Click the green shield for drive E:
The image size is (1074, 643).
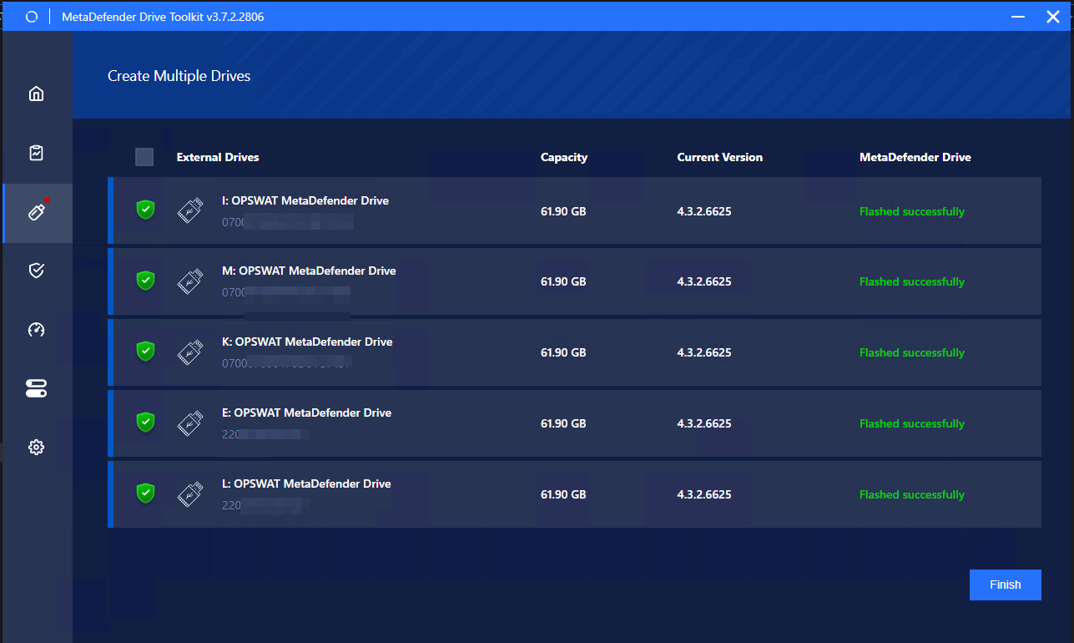(x=146, y=423)
